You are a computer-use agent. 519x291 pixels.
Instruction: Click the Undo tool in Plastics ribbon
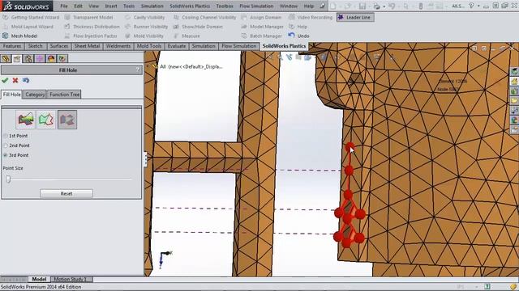[x=299, y=36]
